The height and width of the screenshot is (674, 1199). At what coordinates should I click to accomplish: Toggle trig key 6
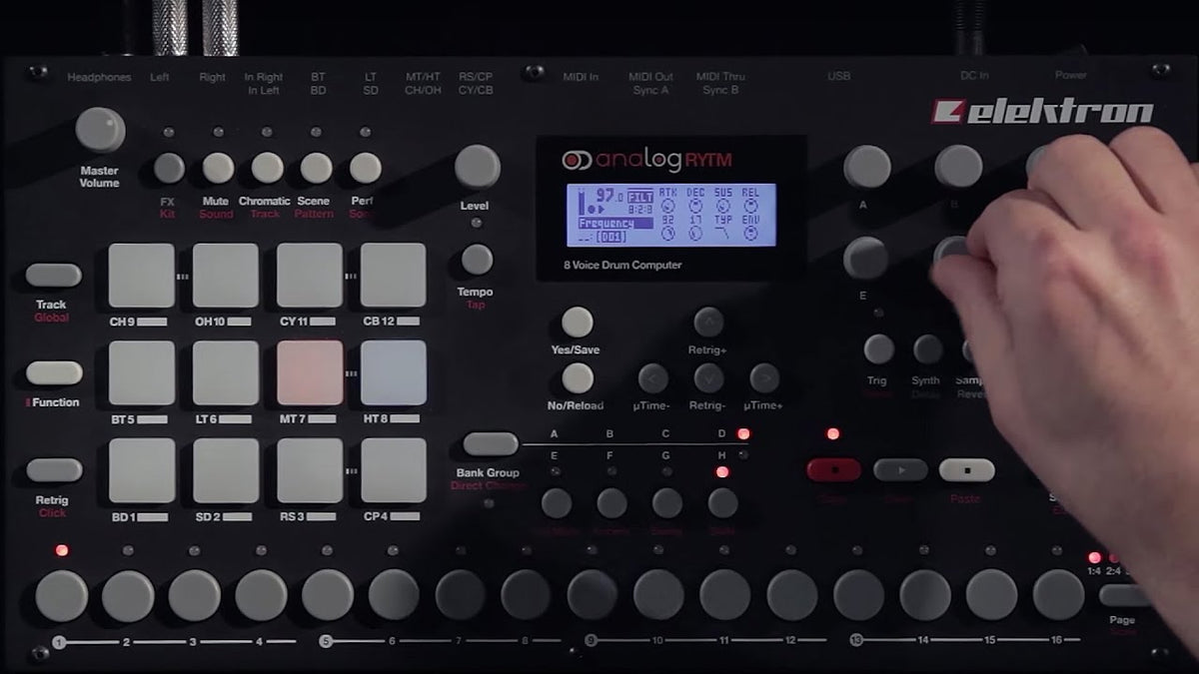tap(394, 596)
